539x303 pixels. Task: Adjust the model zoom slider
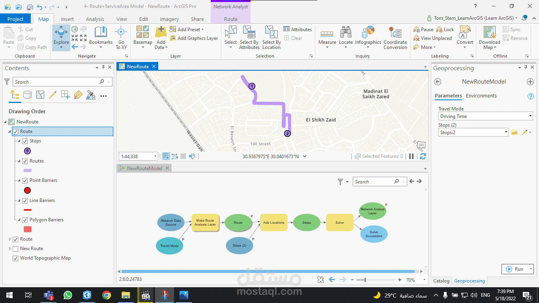click(x=365, y=280)
